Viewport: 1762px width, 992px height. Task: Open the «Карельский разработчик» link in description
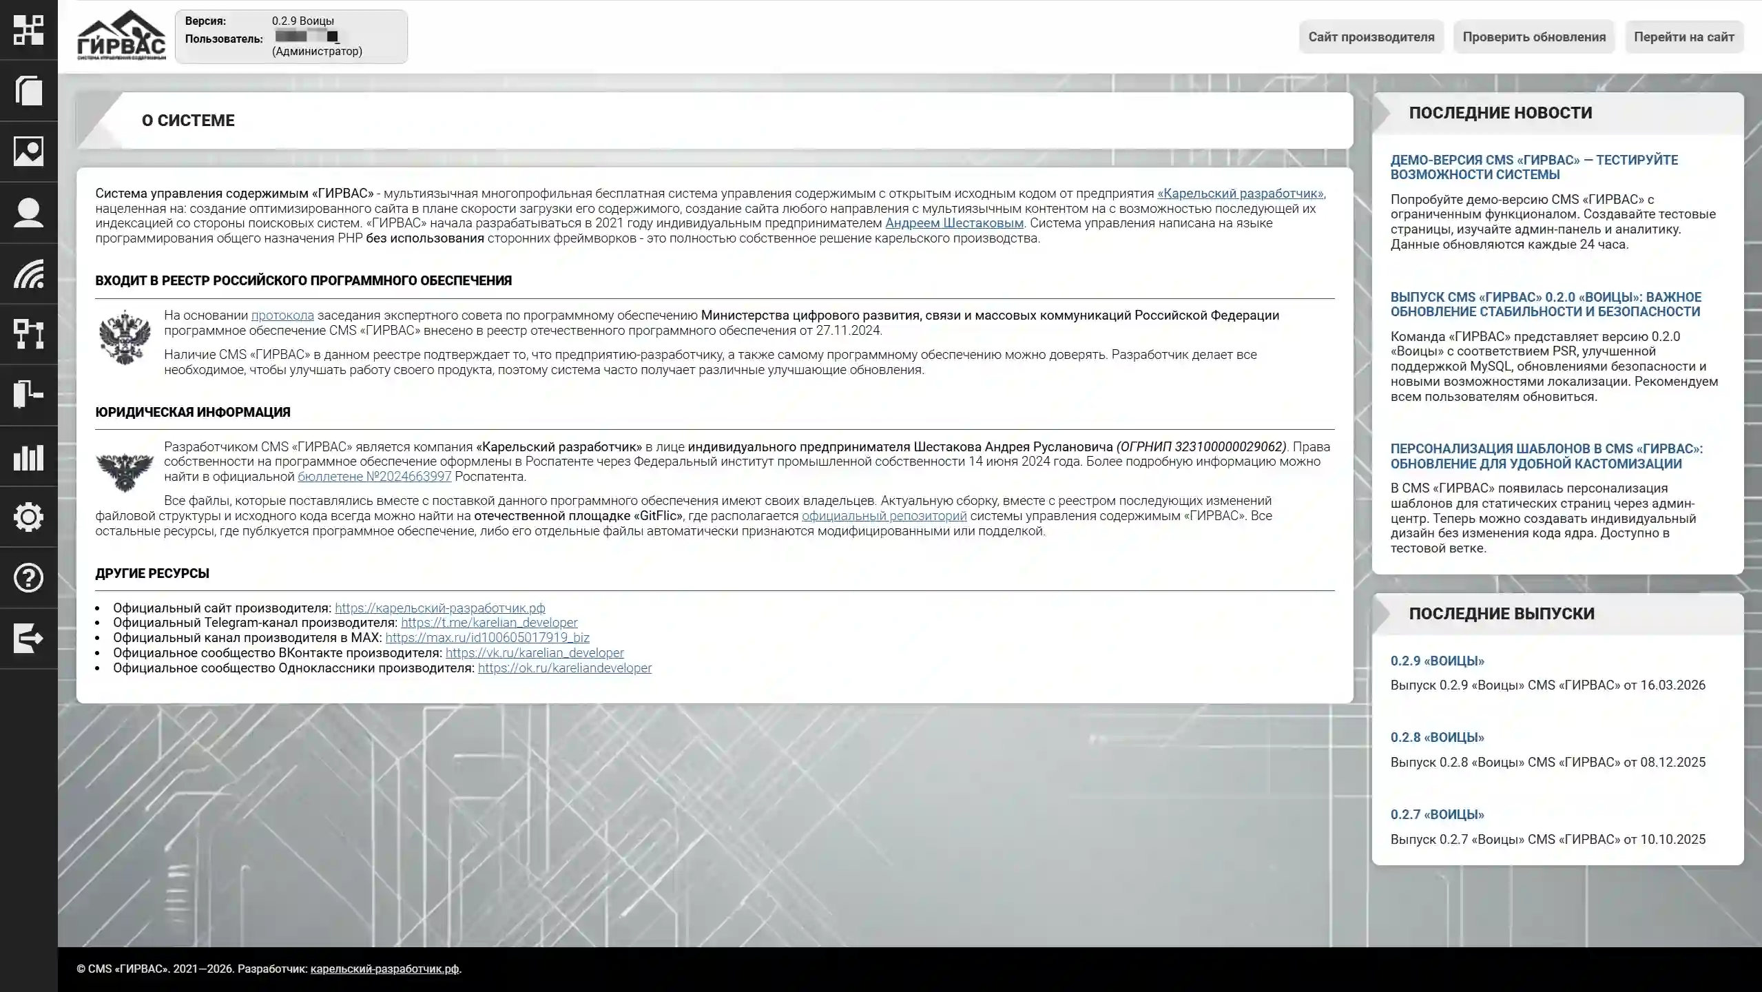coord(1240,194)
